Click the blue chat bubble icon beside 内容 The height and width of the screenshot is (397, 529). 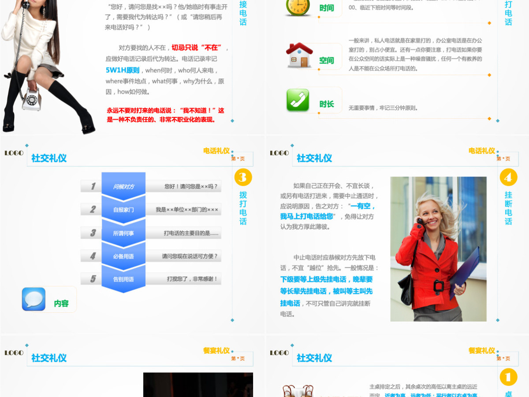(34, 299)
